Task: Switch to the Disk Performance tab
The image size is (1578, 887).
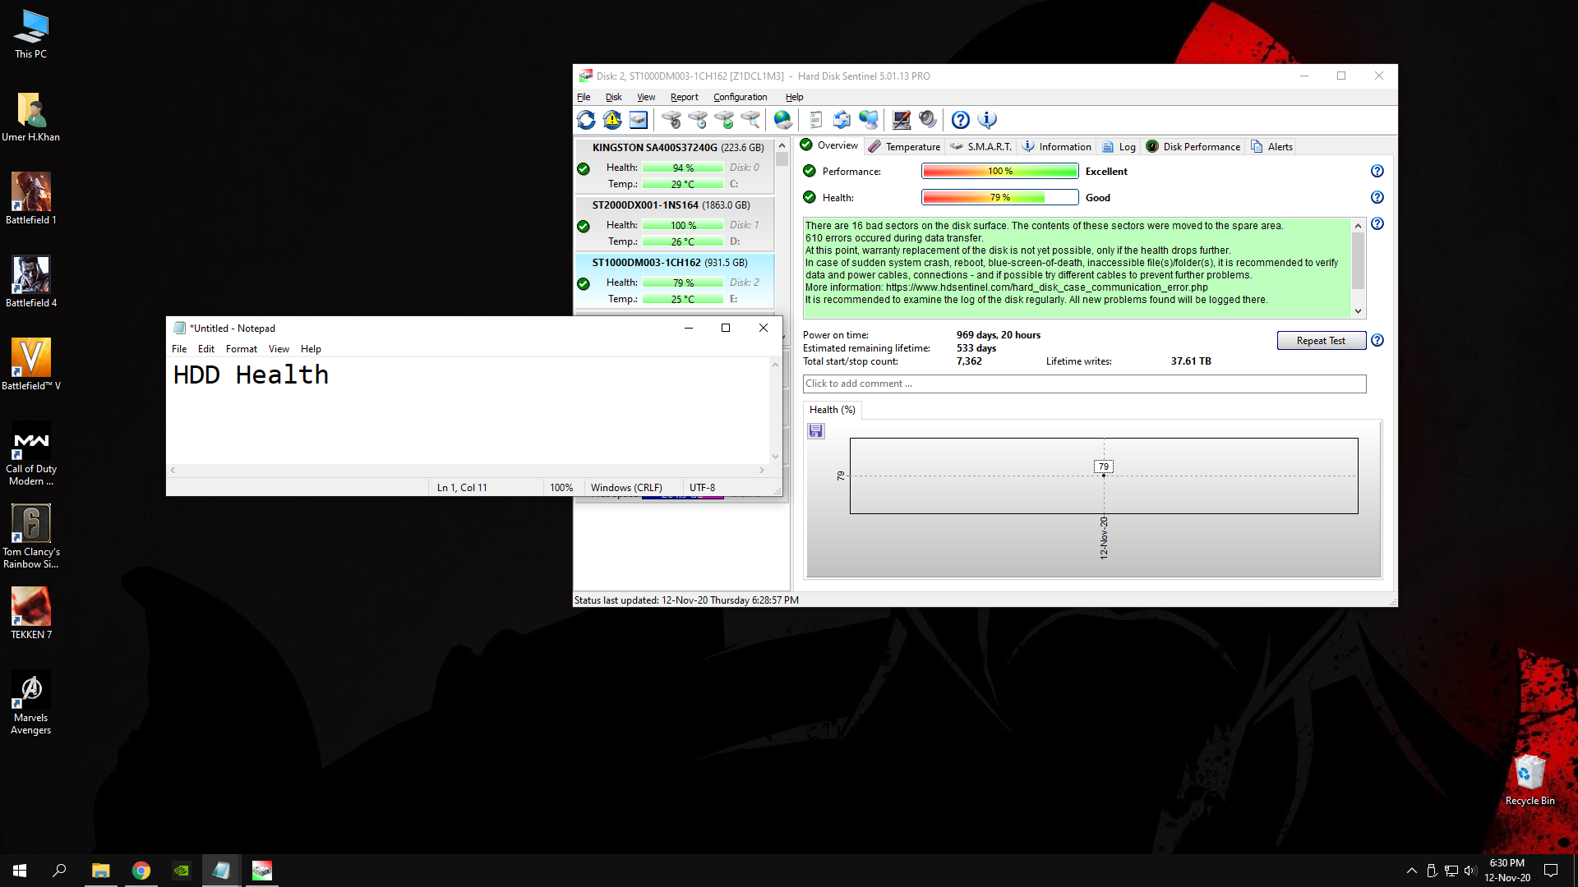Action: pos(1193,146)
